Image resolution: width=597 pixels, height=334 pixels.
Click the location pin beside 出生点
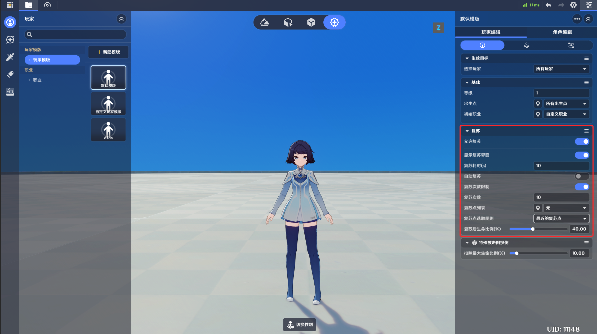tap(538, 104)
